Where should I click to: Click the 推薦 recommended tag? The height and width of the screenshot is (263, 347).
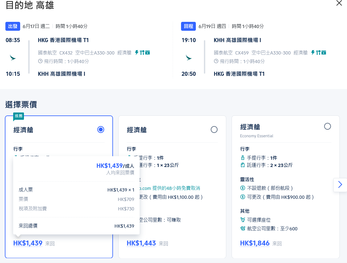19,116
